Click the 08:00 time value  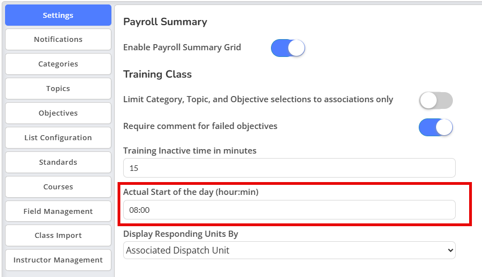139,210
